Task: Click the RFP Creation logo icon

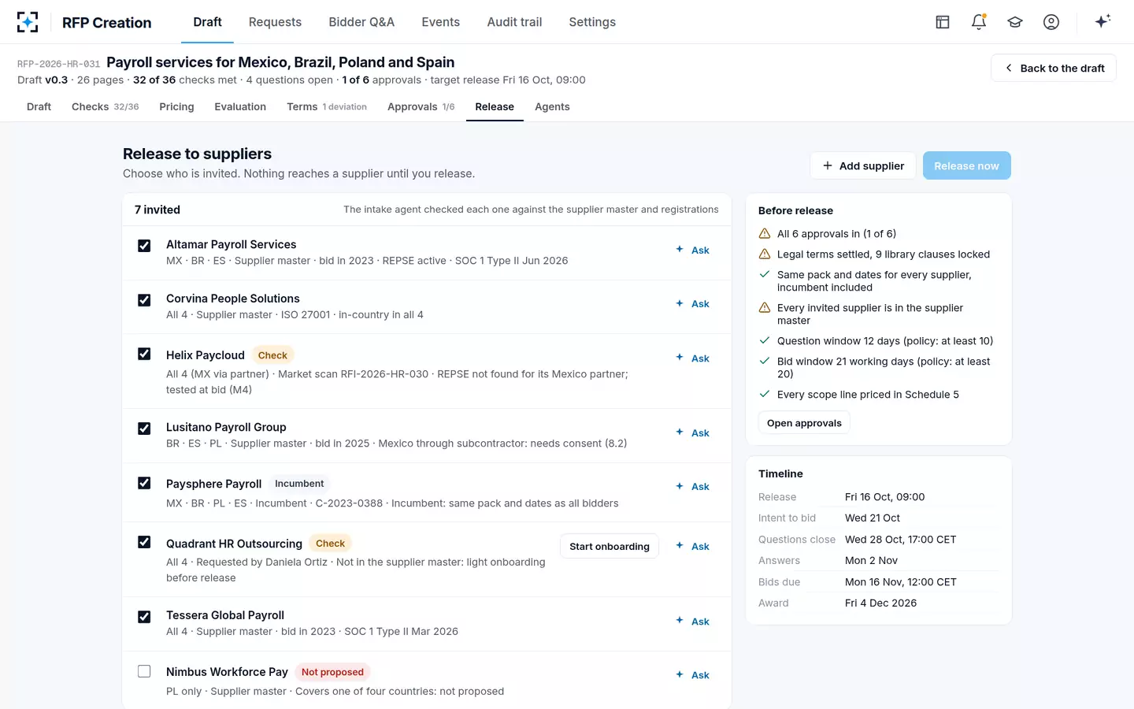Action: point(28,22)
